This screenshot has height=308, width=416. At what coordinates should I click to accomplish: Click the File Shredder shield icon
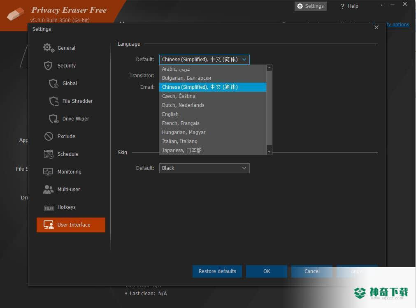click(53, 101)
